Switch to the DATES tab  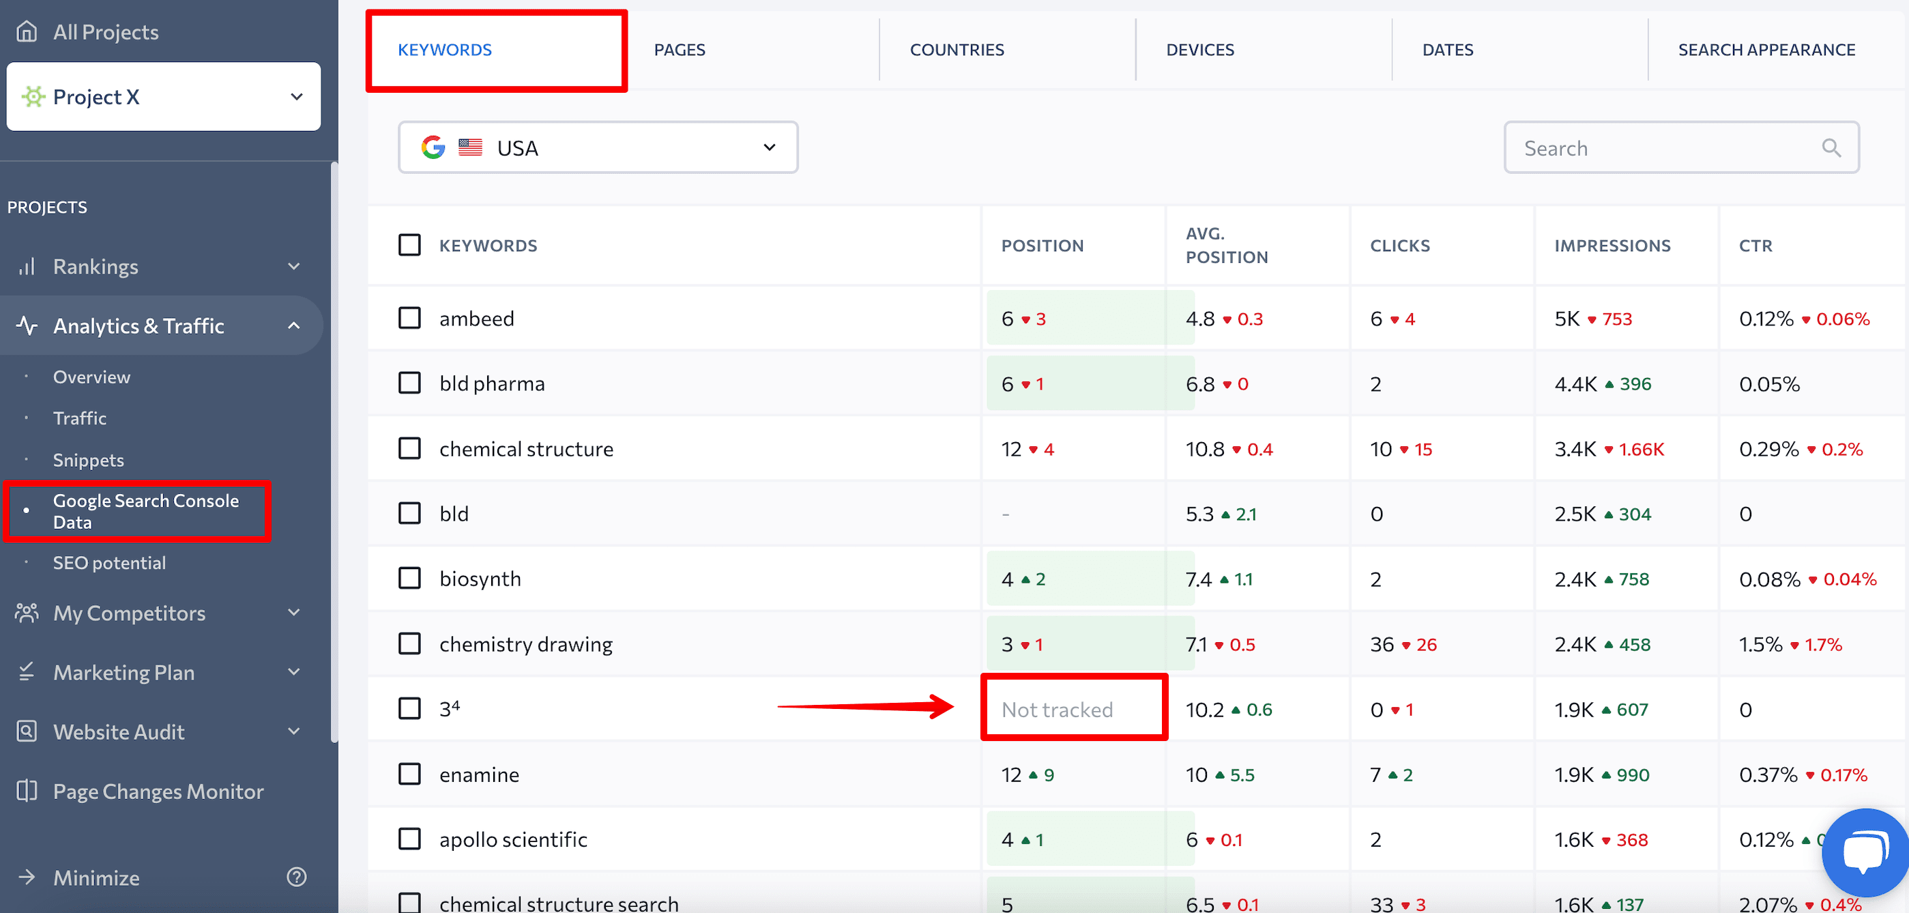point(1521,50)
